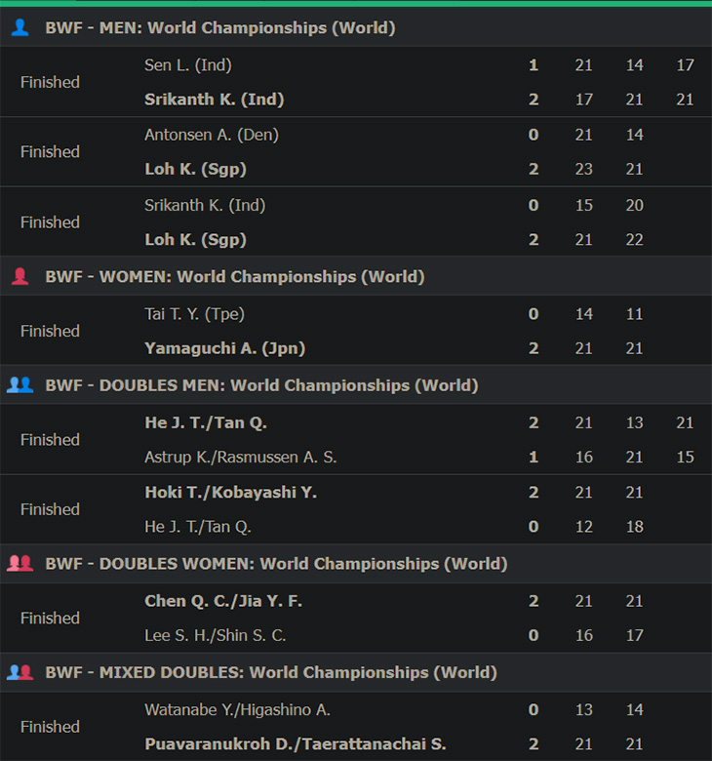Screen dimensions: 712x761
Task: Click the blue doubles icon beside DOUBLES MEN
Action: [x=20, y=385]
